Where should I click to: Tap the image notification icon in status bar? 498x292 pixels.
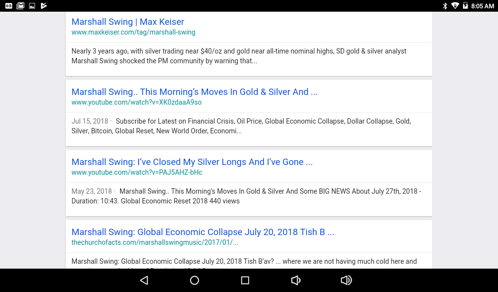[32, 6]
